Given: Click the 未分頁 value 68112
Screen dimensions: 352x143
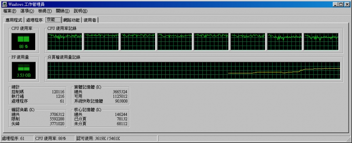Looking at the screenshot, I should click(122, 124).
